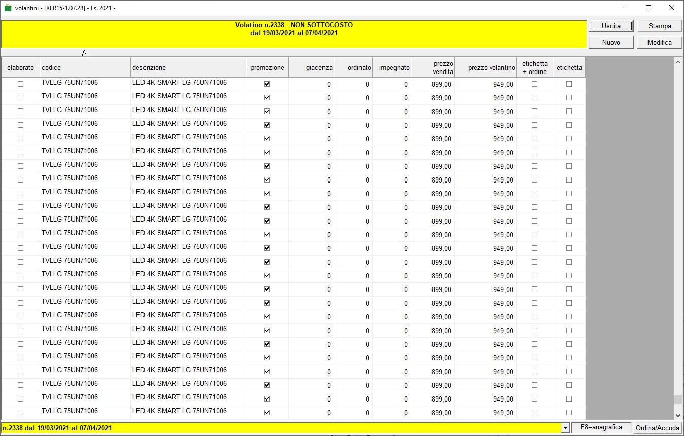Click the ordinato column header
This screenshot has width=684, height=436.
pos(353,67)
